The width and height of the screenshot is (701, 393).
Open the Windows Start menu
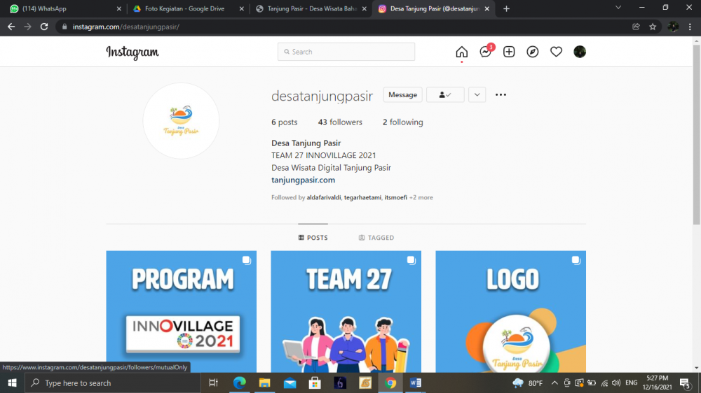coord(12,383)
